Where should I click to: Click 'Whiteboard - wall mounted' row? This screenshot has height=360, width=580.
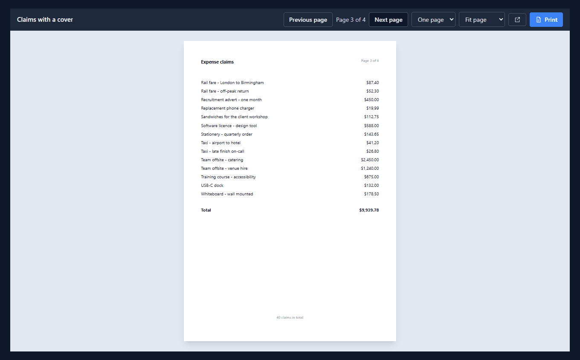tap(290, 194)
